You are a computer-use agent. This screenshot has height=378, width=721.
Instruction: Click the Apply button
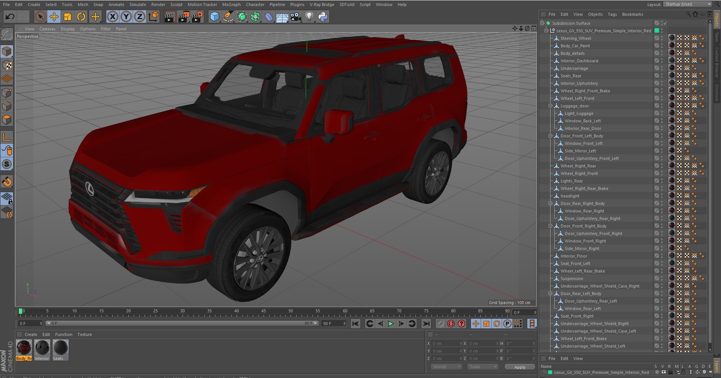point(520,367)
